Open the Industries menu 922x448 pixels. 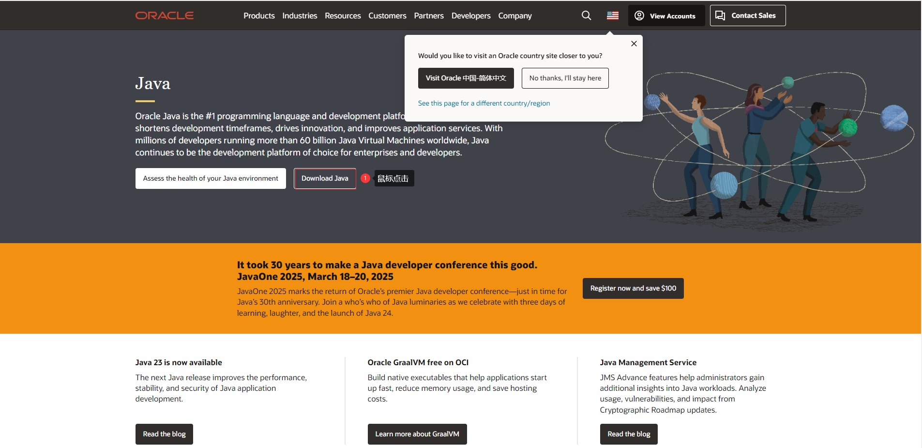click(x=300, y=16)
